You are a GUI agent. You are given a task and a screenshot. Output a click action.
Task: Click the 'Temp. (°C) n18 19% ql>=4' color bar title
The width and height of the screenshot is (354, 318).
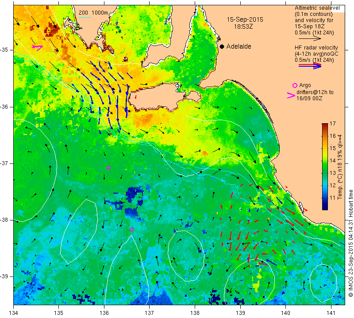[340, 167]
